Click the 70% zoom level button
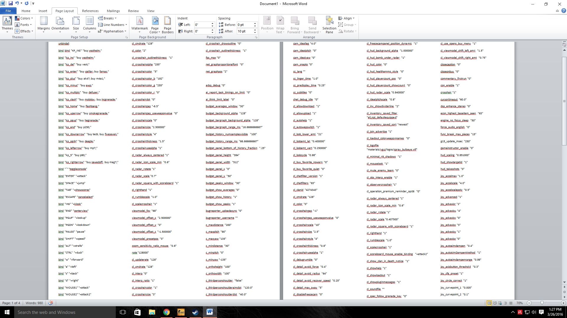This screenshot has width=567, height=318. [519, 303]
